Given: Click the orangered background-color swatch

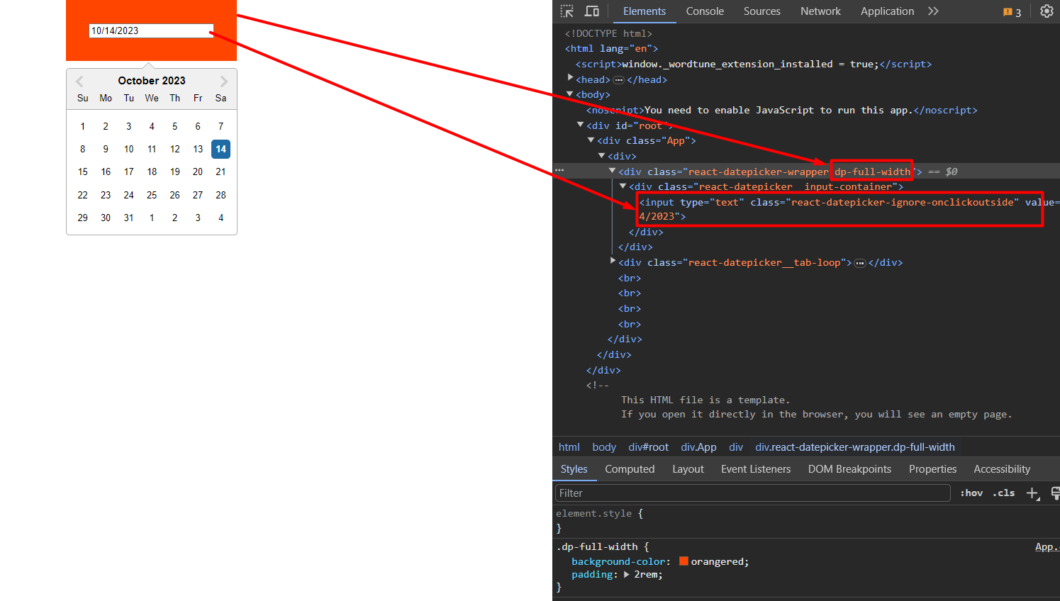Looking at the screenshot, I should [x=683, y=561].
